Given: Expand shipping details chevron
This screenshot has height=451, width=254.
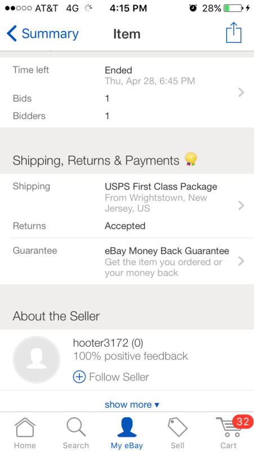Looking at the screenshot, I should (242, 205).
